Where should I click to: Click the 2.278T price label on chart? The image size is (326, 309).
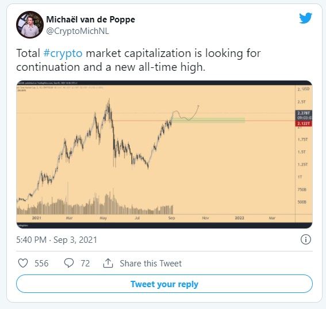pos(304,113)
